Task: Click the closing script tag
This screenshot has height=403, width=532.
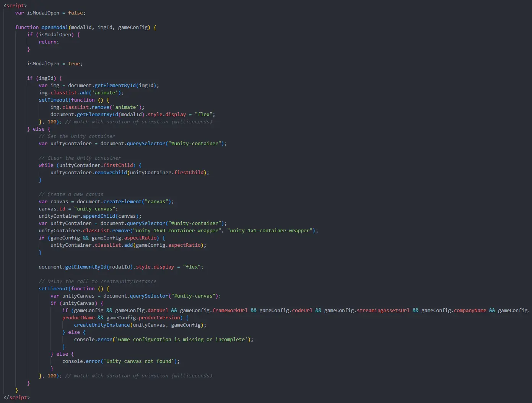Action: [x=16, y=398]
